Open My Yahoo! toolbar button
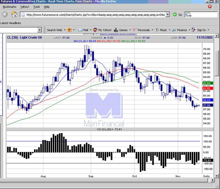This screenshot has height=189, width=220. click(102, 30)
